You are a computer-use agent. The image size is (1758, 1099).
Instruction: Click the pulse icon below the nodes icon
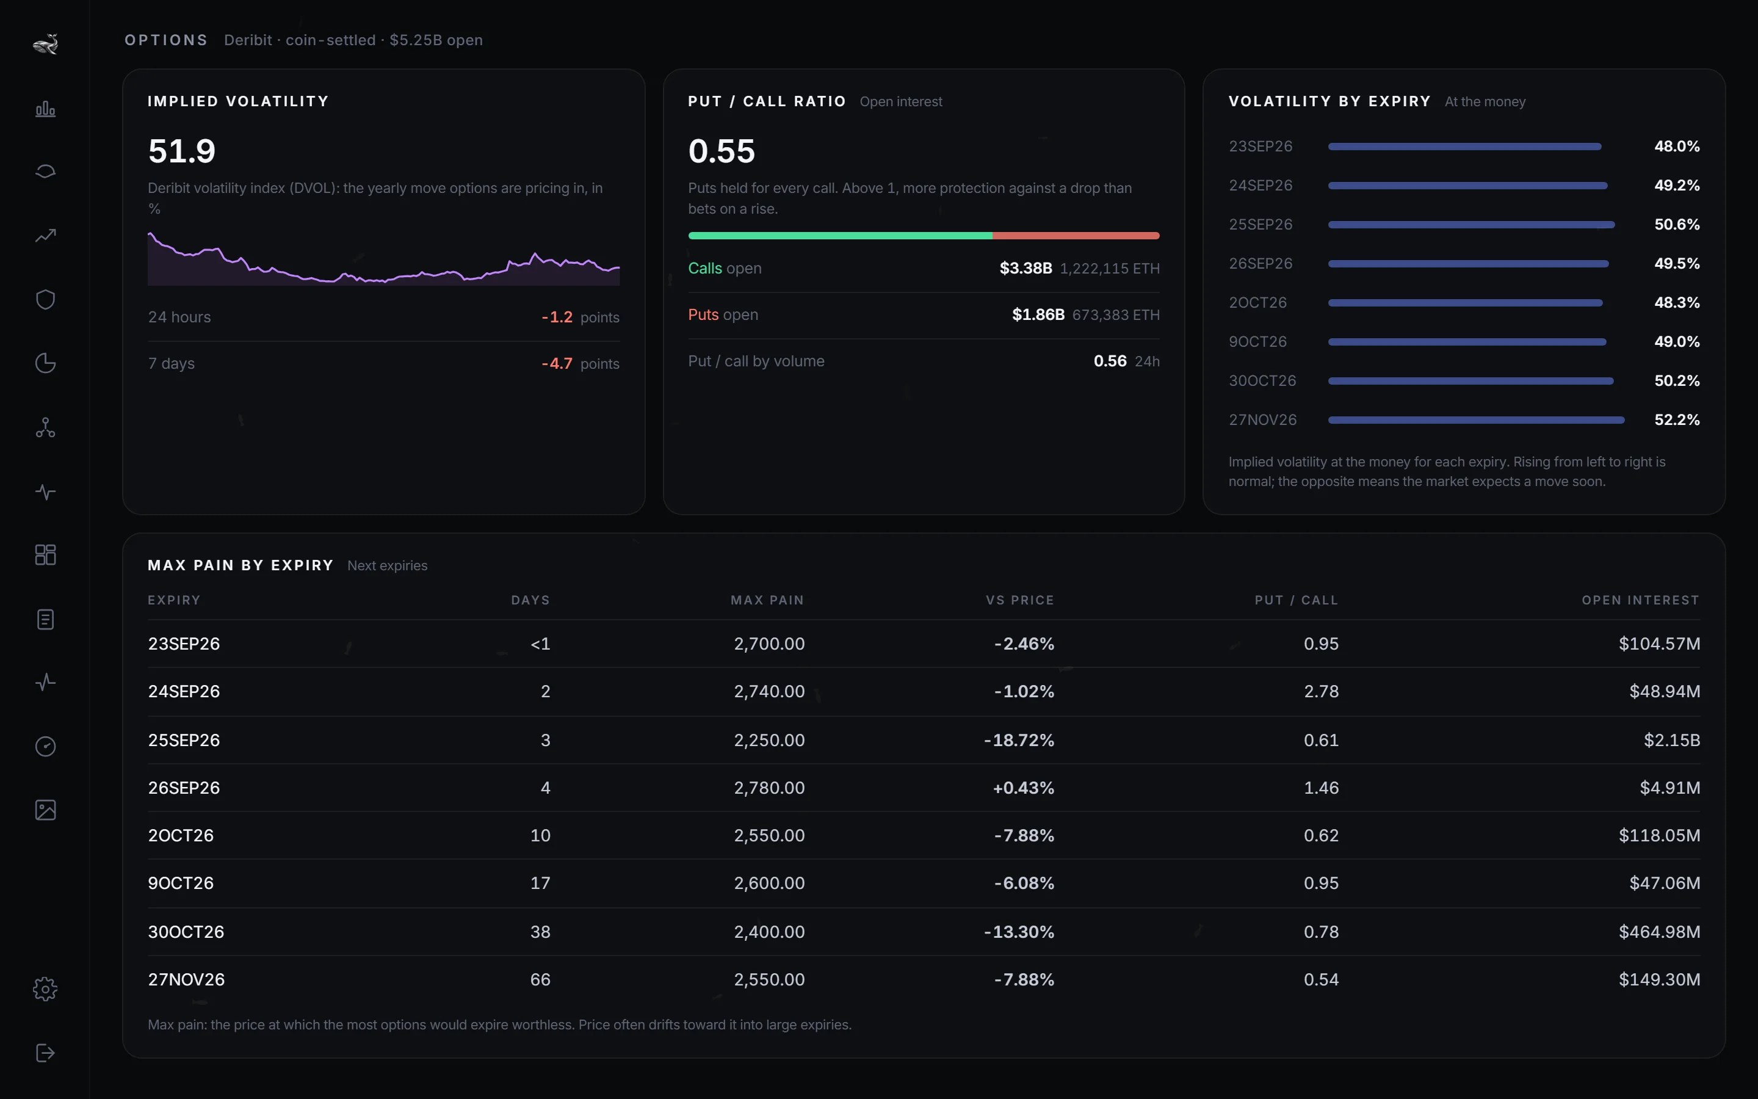click(45, 492)
